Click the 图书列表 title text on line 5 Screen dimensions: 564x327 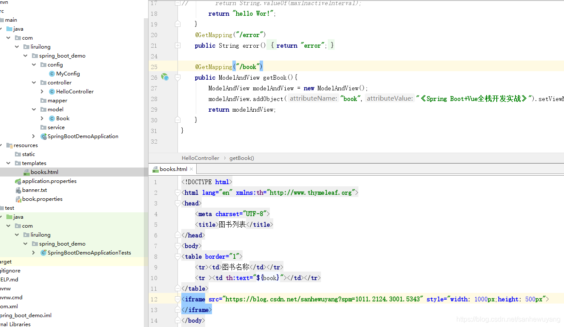232,225
